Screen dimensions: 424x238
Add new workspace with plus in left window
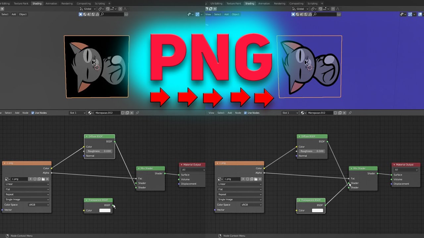[109, 3]
